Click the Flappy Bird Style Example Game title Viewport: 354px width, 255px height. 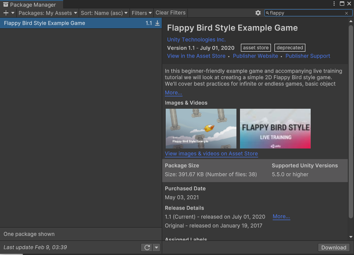(232, 28)
